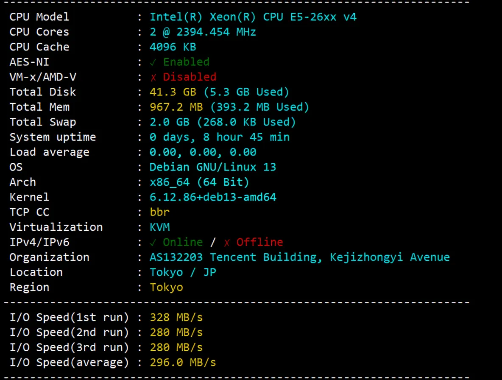This screenshot has height=380, width=502.
Task: Click the 'I/O Speed(1st run)' label
Action: [69, 318]
